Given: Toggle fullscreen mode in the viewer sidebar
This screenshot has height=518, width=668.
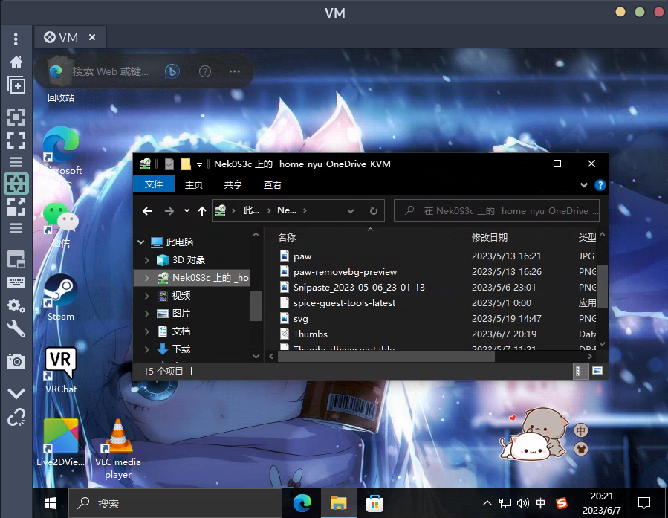Looking at the screenshot, I should click(16, 140).
